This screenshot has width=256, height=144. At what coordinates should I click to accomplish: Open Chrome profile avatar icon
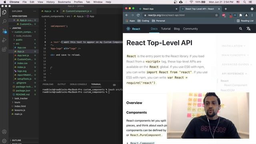[246, 15]
